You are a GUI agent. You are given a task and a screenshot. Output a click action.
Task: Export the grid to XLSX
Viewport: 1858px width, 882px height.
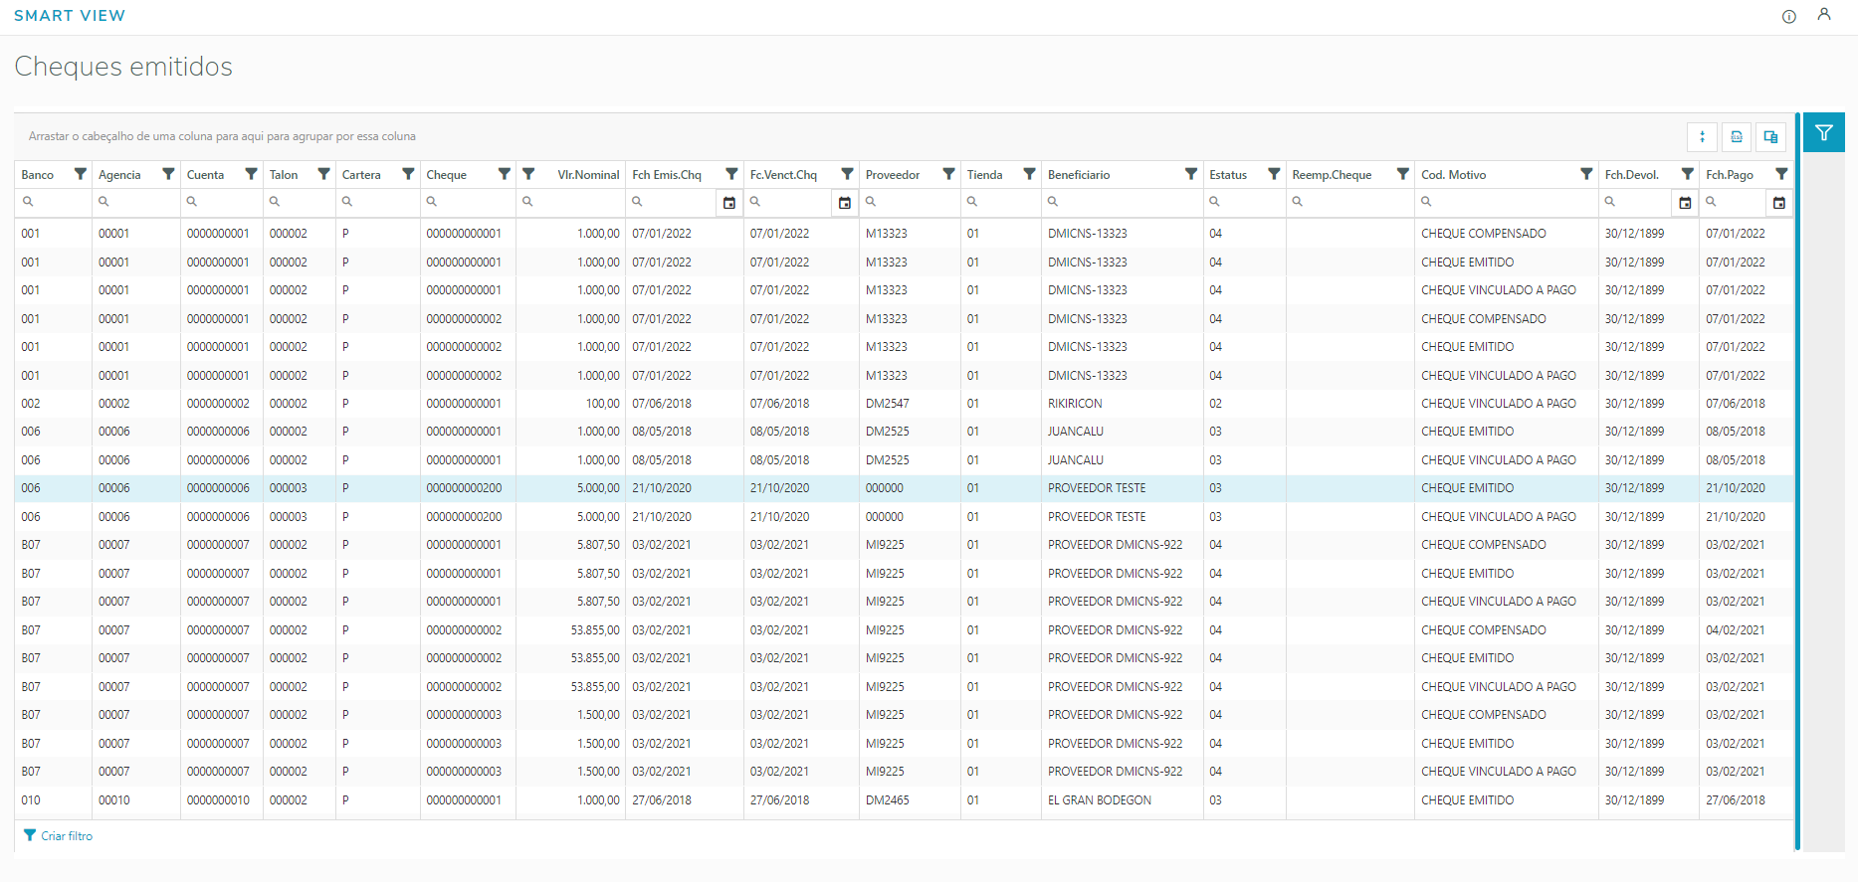pos(1737,137)
